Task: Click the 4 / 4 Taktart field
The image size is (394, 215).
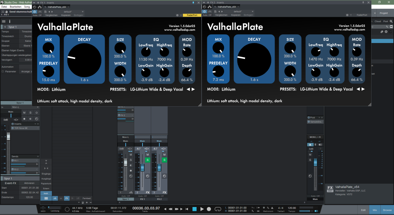Action: click(281, 208)
